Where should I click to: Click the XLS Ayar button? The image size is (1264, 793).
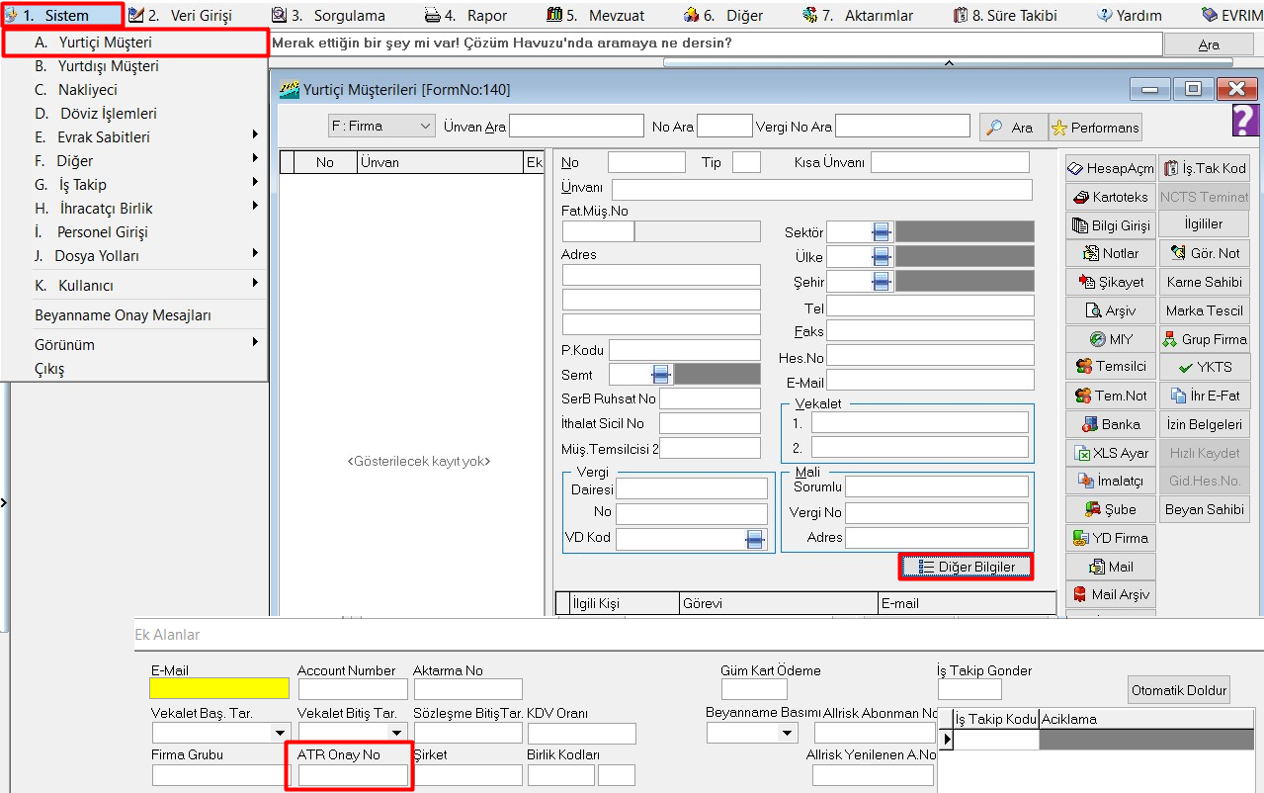pyautogui.click(x=1110, y=453)
